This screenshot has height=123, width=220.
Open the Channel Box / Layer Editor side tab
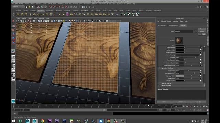(208, 26)
